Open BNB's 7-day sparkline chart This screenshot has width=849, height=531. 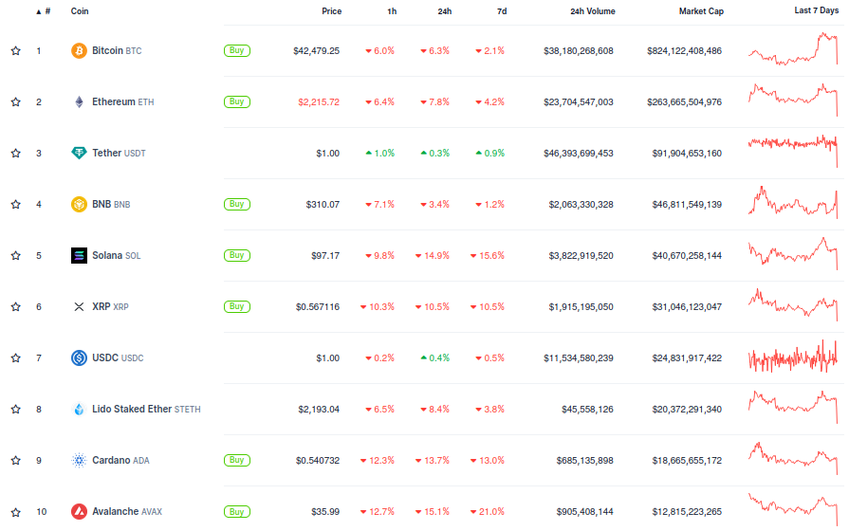pyautogui.click(x=793, y=202)
